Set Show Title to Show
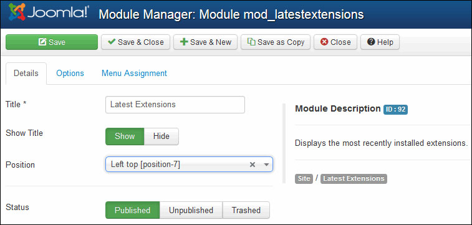The image size is (472, 225). pyautogui.click(x=125, y=136)
